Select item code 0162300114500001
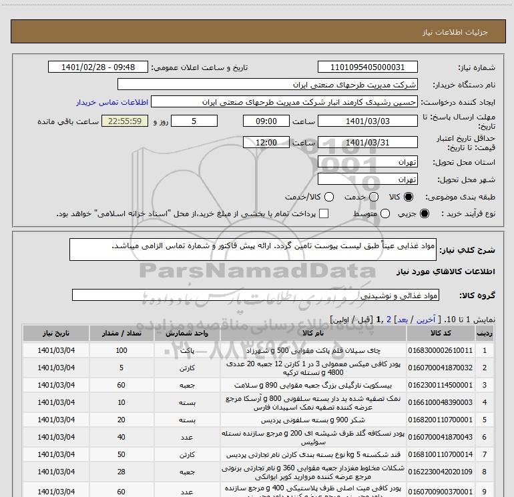This screenshot has height=497, width=514. [x=441, y=385]
